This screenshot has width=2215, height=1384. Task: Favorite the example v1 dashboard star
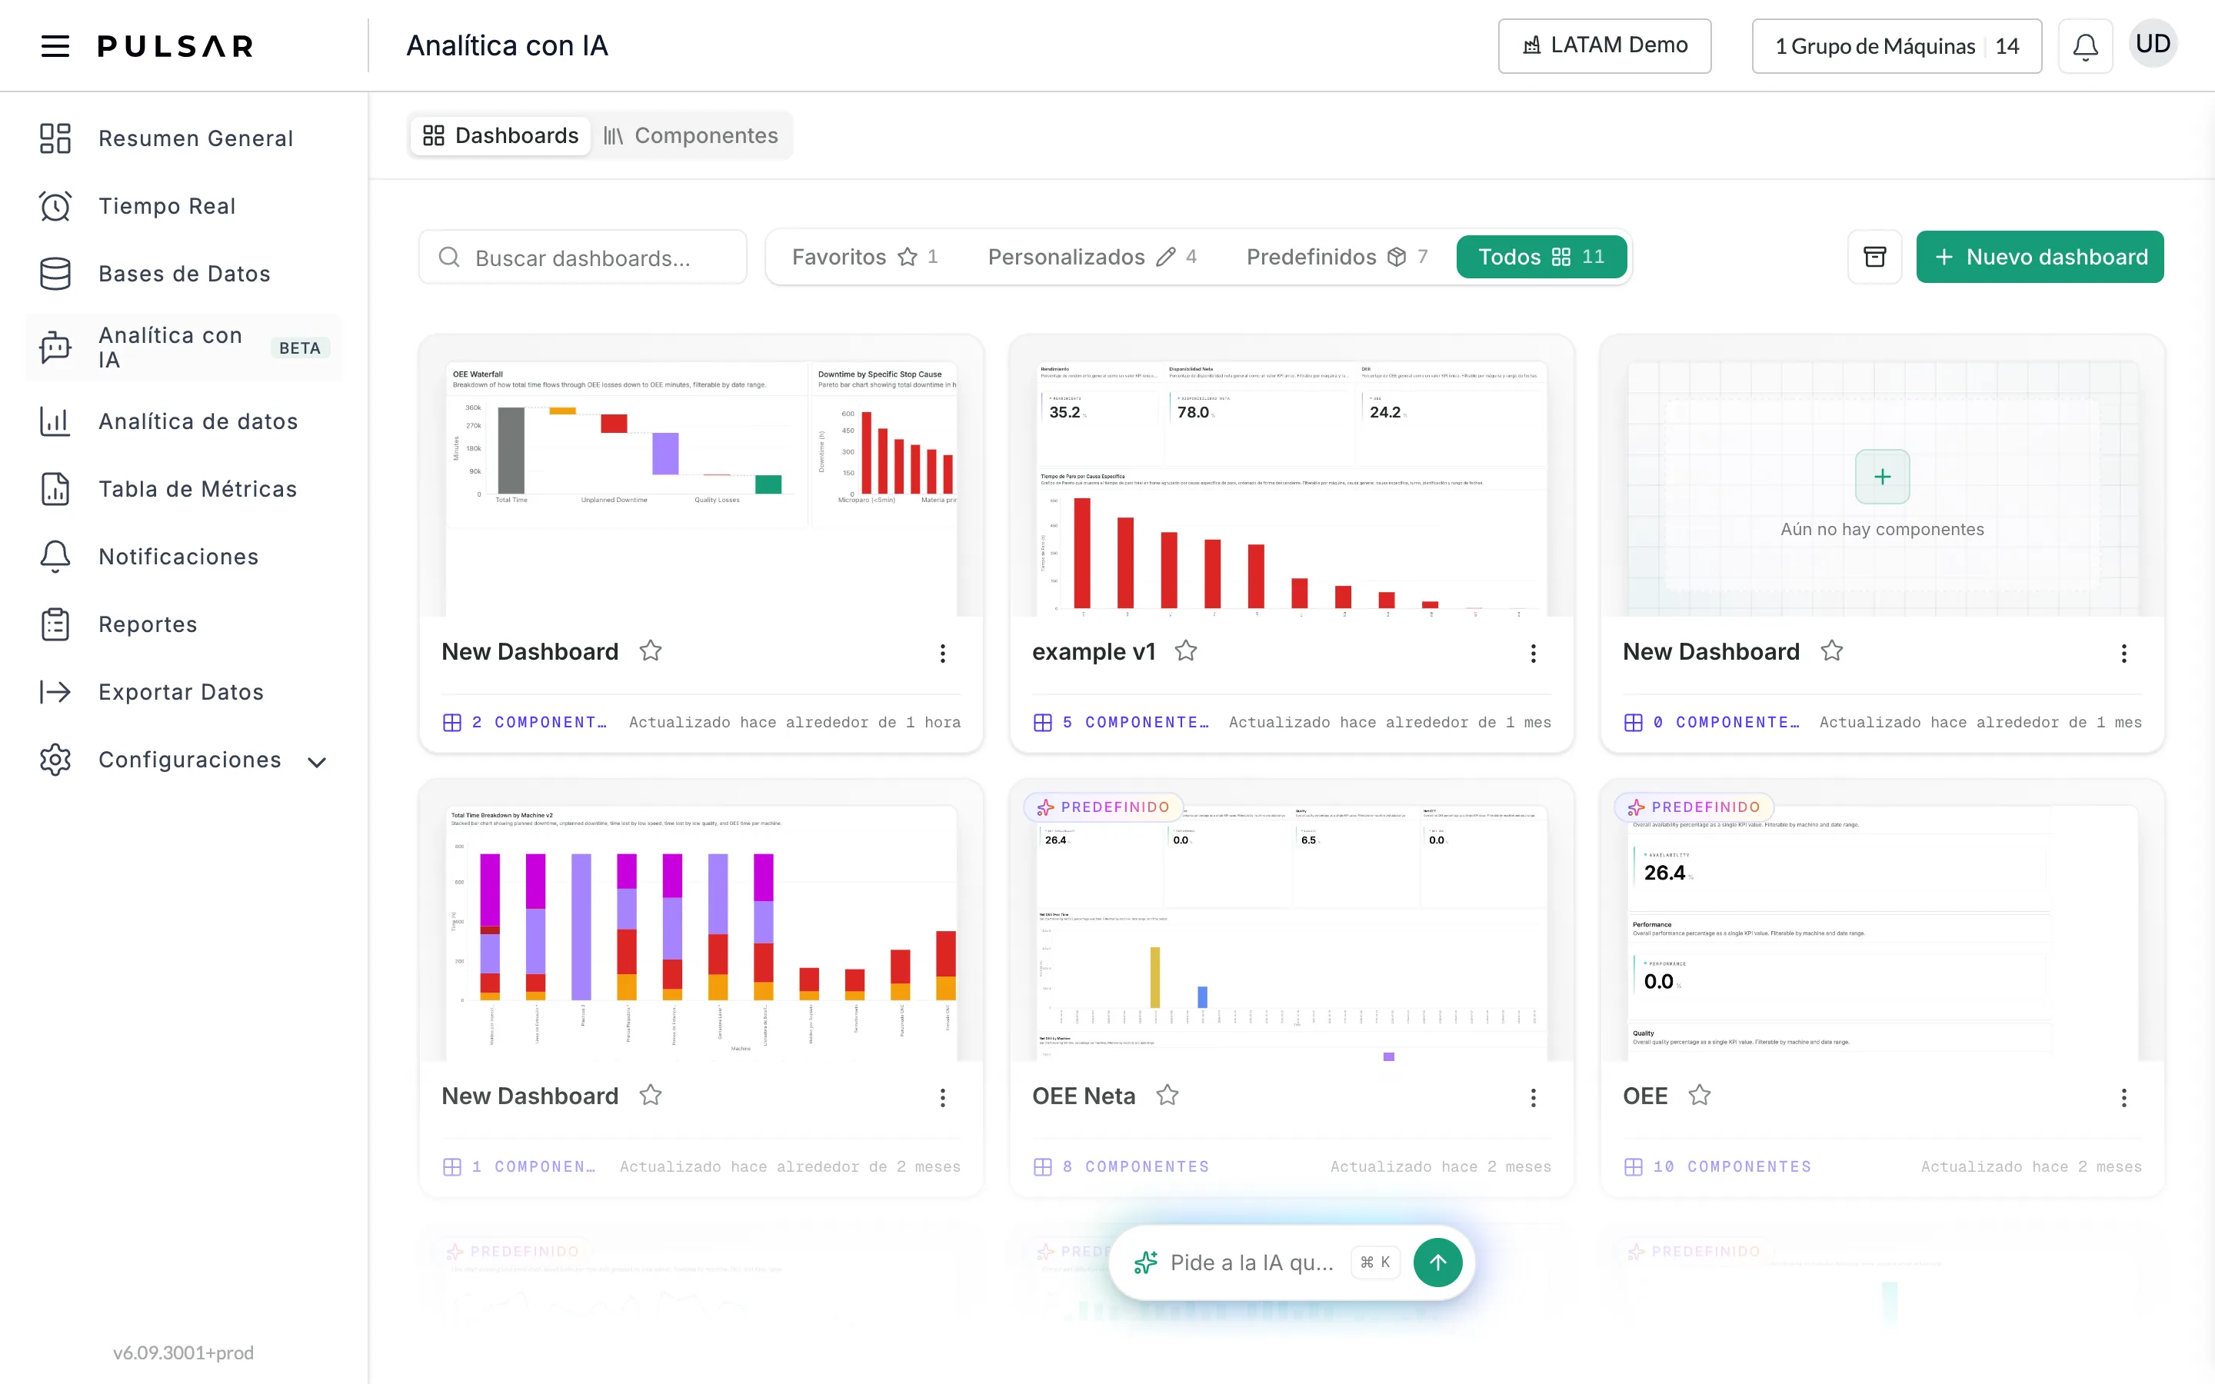pos(1186,650)
